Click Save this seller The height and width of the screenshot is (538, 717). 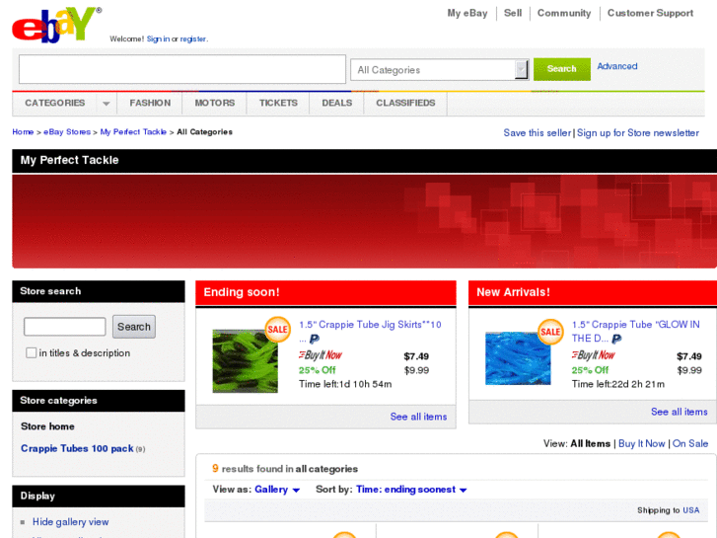[538, 133]
